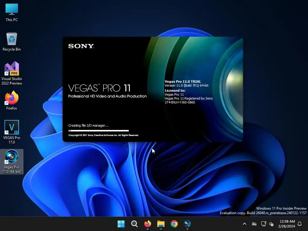Click 'Version 11.0 (Build 701) 64-bit' text

186,85
